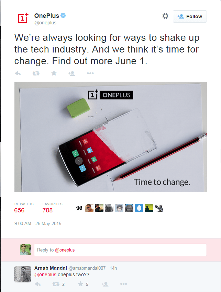Open Arnab Mandal's profile picture
221x292 pixels.
click(23, 274)
